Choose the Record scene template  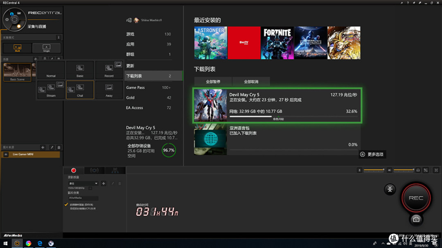tap(109, 70)
